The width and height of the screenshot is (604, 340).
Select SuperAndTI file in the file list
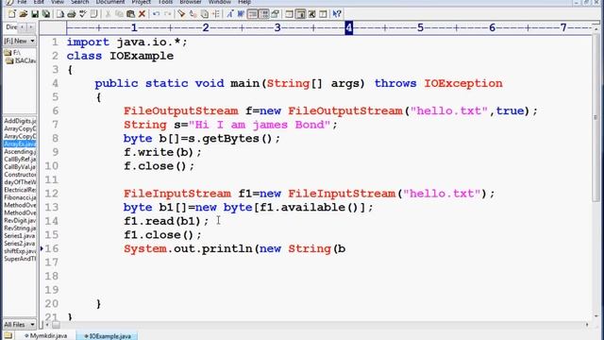pos(20,259)
